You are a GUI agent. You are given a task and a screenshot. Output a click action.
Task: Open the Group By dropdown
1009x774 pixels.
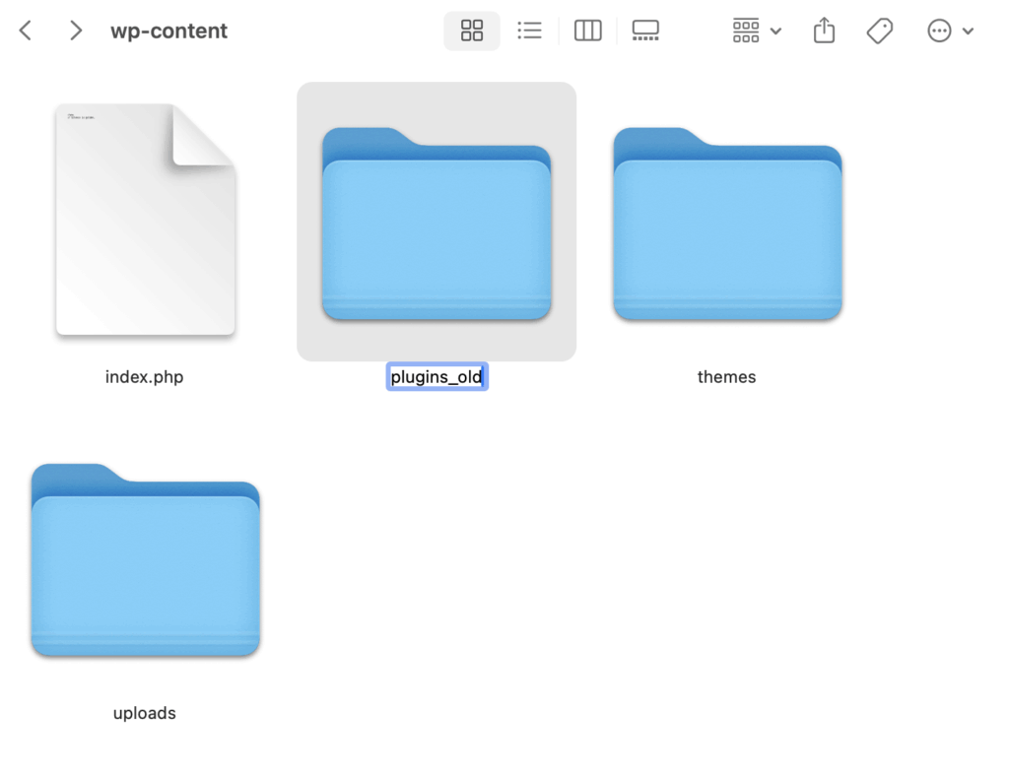point(746,31)
